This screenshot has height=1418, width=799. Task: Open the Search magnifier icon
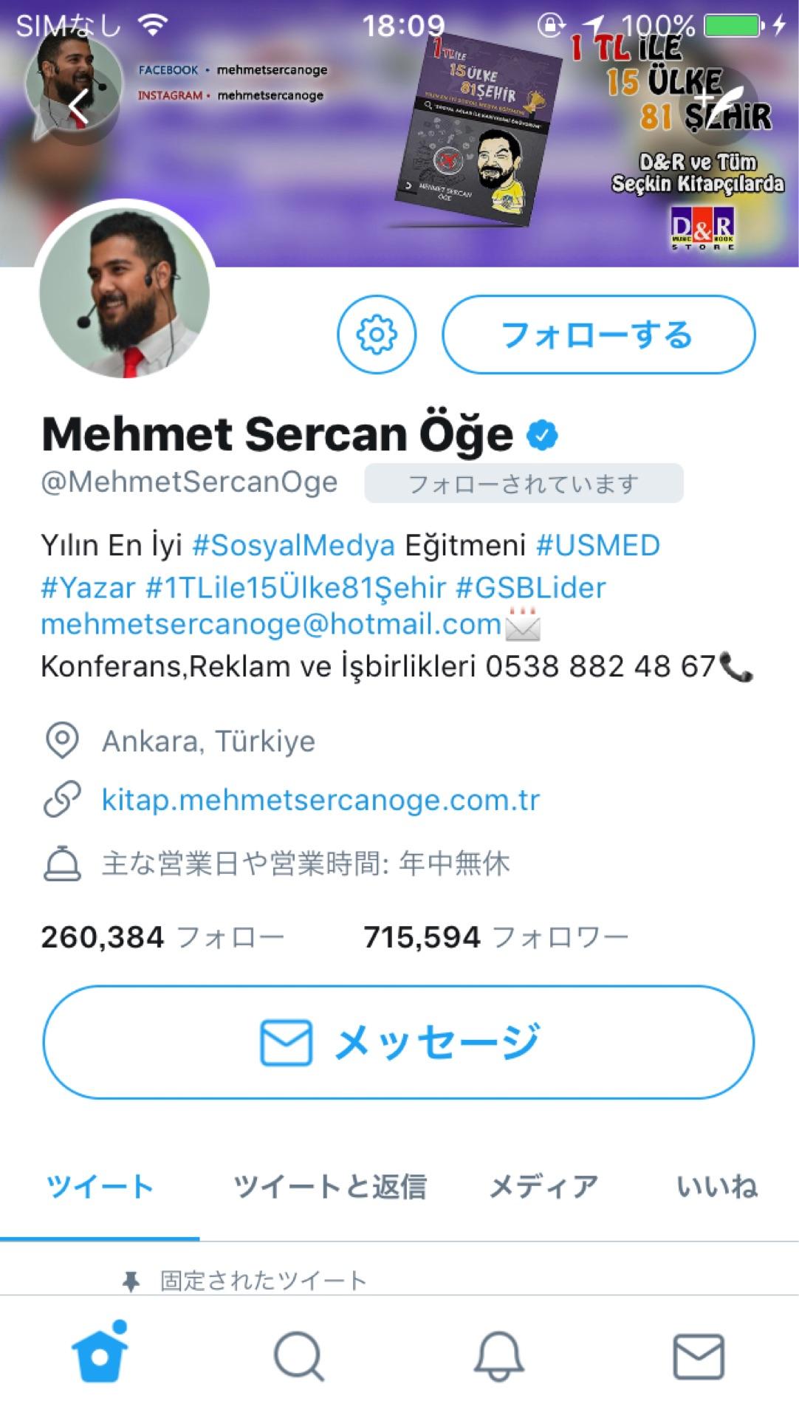299,1356
